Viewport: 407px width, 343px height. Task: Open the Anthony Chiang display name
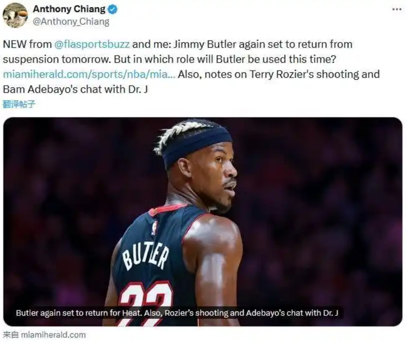point(69,9)
